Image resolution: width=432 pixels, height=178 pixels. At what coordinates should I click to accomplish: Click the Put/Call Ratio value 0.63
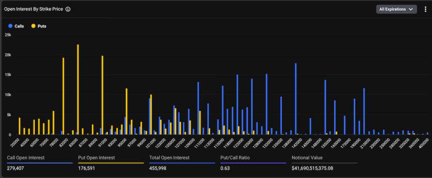coord(225,168)
